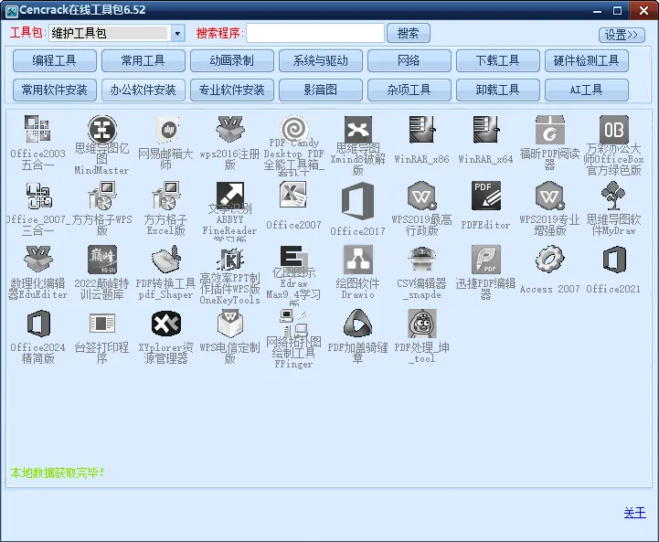This screenshot has width=659, height=542.
Task: Open 网易邮箱大师 icon
Action: pos(165,129)
